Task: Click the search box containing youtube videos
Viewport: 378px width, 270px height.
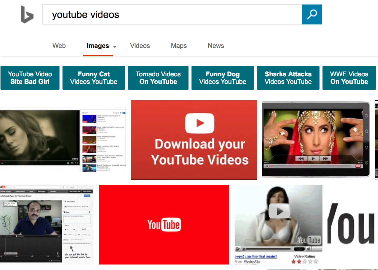Action: pyautogui.click(x=172, y=14)
